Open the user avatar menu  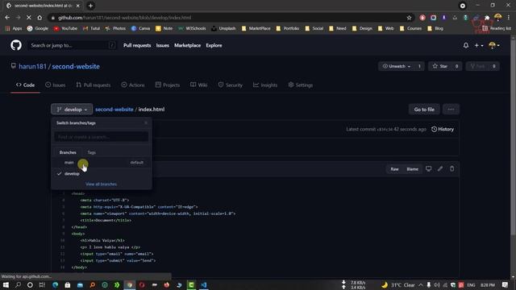pos(494,45)
